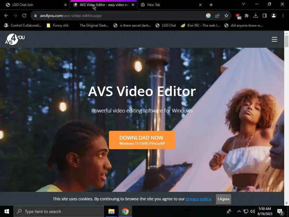Screen dimensions: 289x217
Task: Open the Funny shit bookmark folder
Action: tap(58, 25)
